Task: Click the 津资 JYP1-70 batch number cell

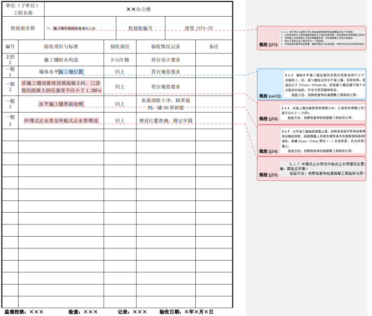Action: [198, 28]
